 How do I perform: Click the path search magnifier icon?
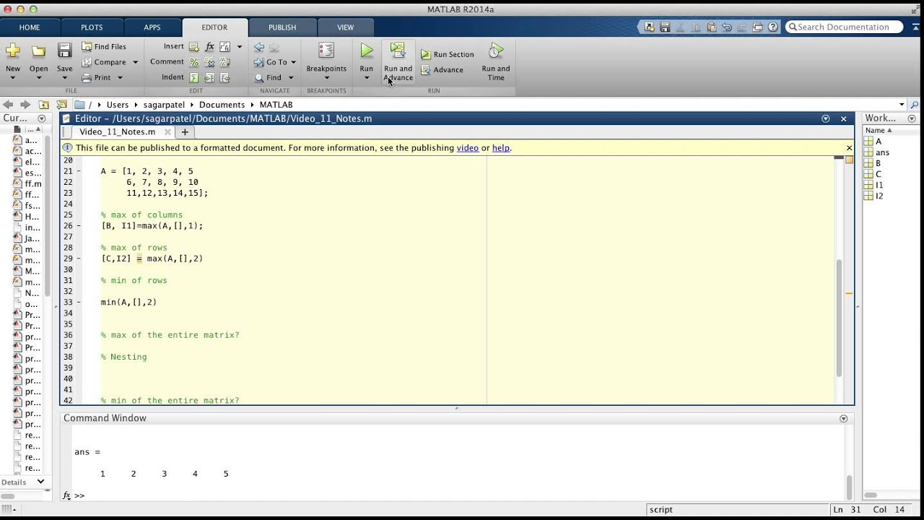[915, 105]
